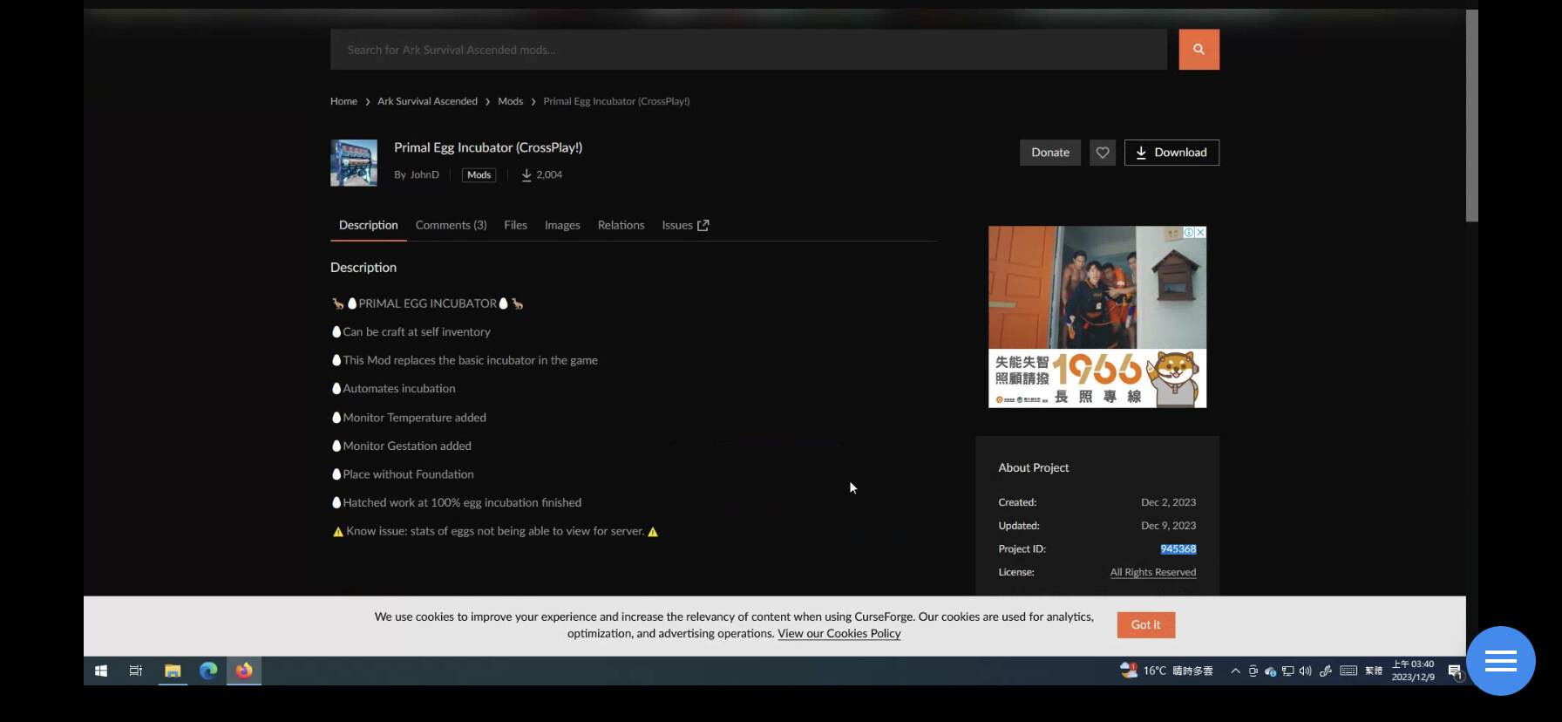Viewport: 1562px width, 722px height.
Task: Open Task View in the taskbar
Action: coord(136,671)
